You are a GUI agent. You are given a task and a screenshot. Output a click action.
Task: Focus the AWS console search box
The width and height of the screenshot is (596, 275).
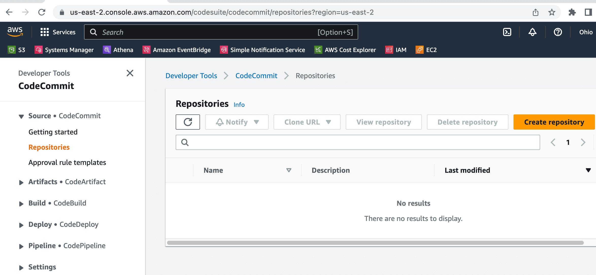tap(221, 32)
